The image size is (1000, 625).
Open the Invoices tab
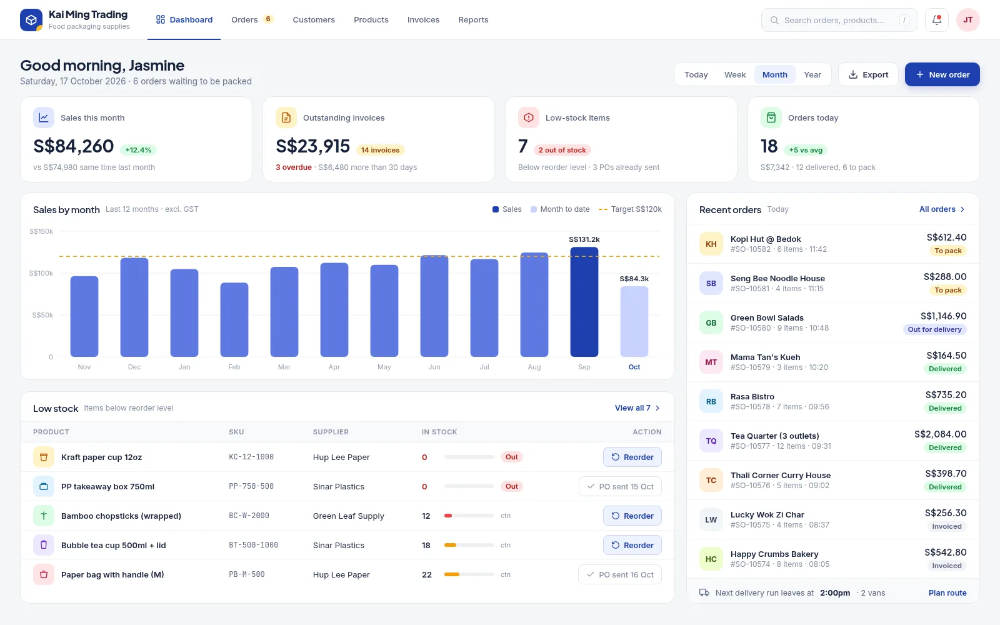click(x=423, y=20)
